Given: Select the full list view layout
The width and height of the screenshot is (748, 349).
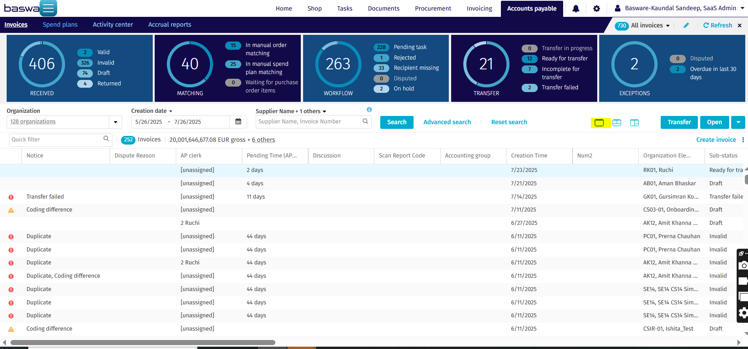Looking at the screenshot, I should coord(599,123).
